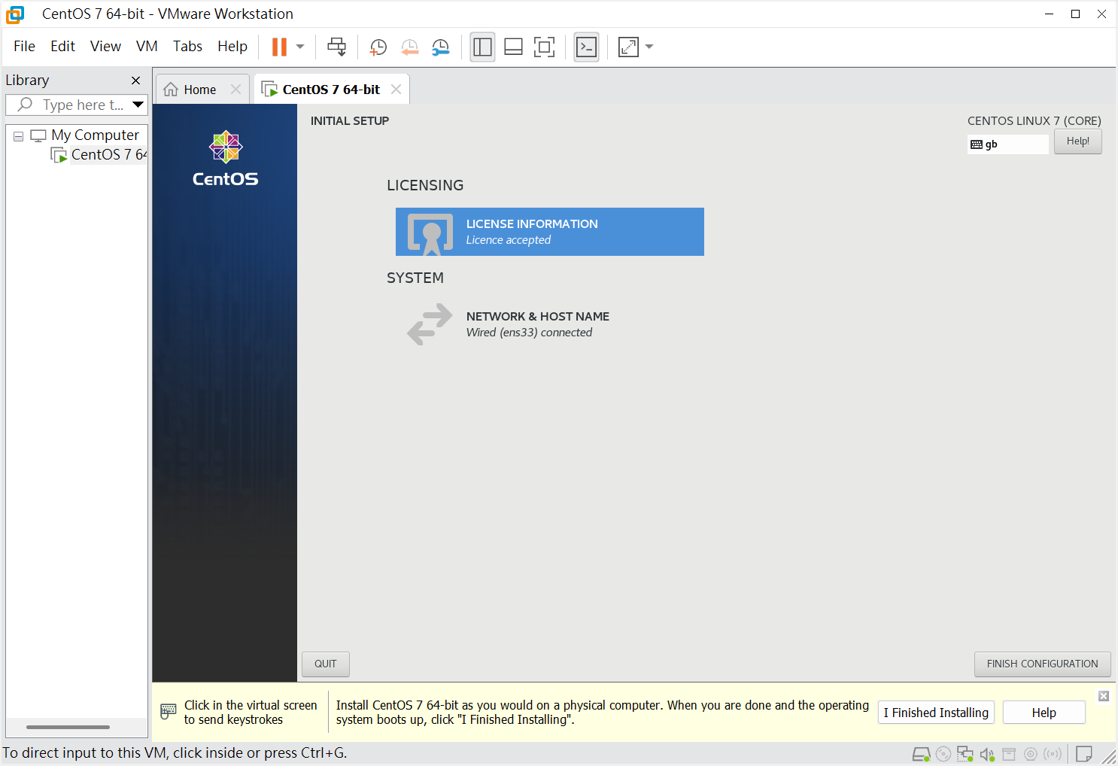This screenshot has width=1118, height=766.
Task: Toggle the library sidebar panel view
Action: click(x=482, y=47)
